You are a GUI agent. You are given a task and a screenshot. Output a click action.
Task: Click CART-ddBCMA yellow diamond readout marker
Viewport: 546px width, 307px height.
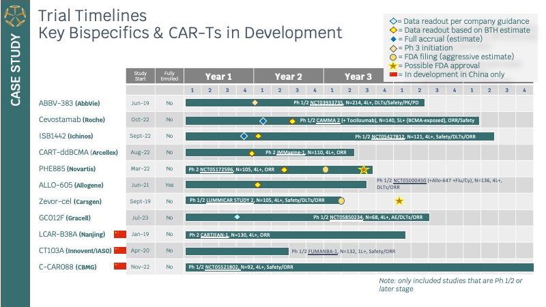coord(252,153)
